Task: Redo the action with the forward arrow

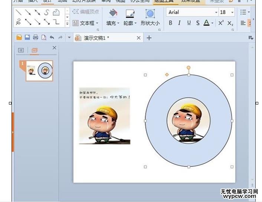Action: tap(60, 37)
